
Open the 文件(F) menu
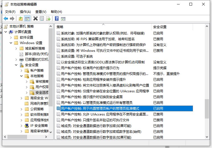[x=10, y=12]
